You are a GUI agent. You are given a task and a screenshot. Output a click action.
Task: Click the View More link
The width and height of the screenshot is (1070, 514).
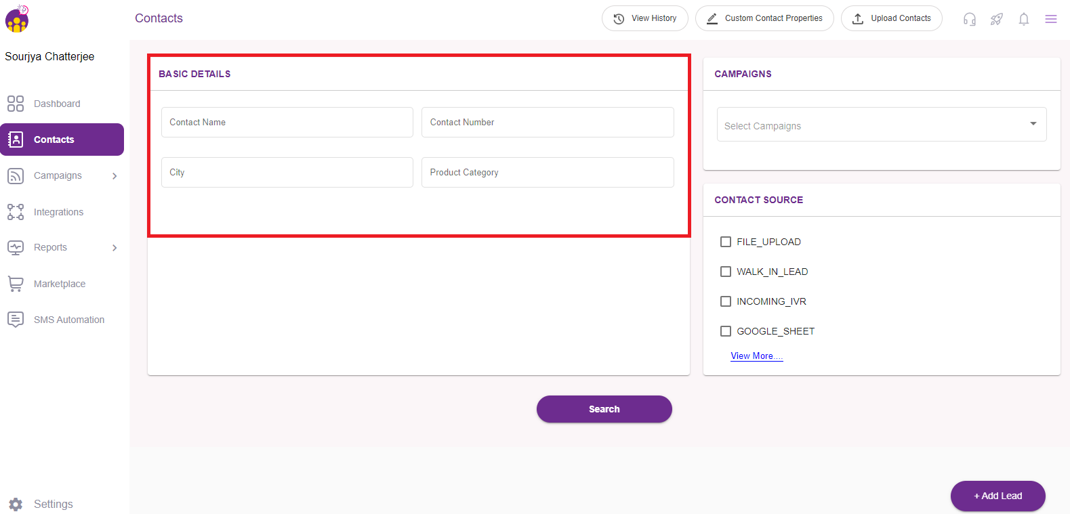pyautogui.click(x=756, y=356)
